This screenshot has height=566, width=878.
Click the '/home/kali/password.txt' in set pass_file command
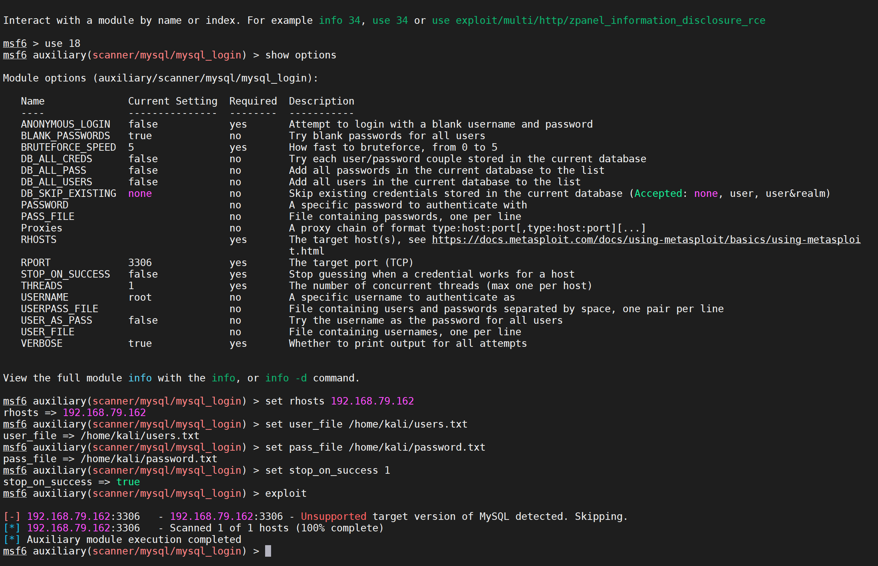417,447
